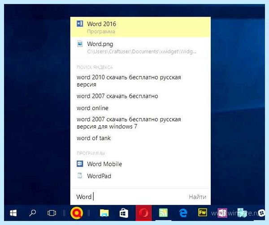Click the 'Программа' label under Word 2016
Viewport: 269px width, 225px height.
click(x=101, y=31)
